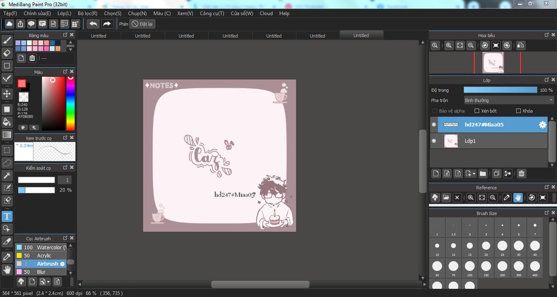Delete the selected layer with trash icon
Viewport: 557px width, 297px height.
(521, 174)
